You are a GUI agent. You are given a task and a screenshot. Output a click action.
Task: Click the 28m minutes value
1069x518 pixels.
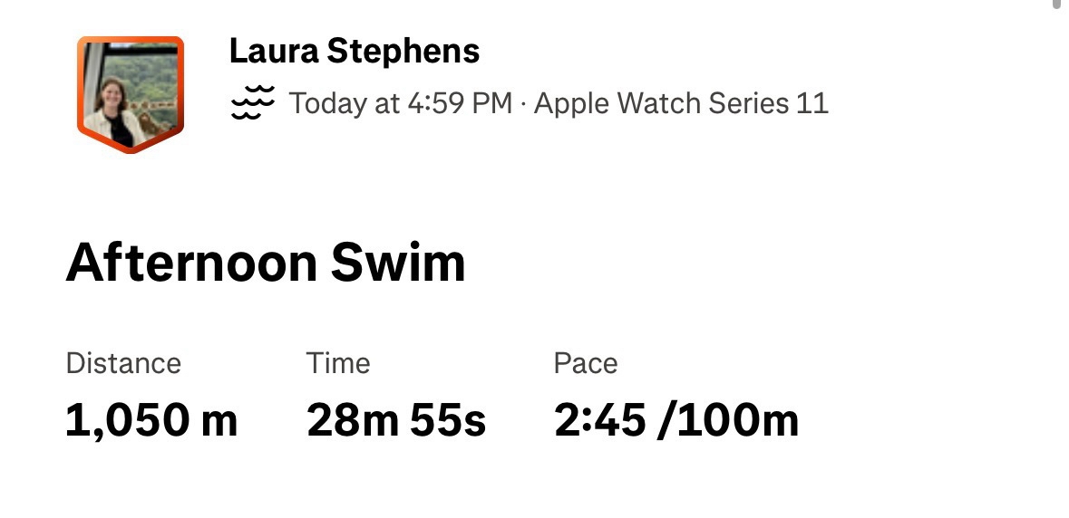354,420
